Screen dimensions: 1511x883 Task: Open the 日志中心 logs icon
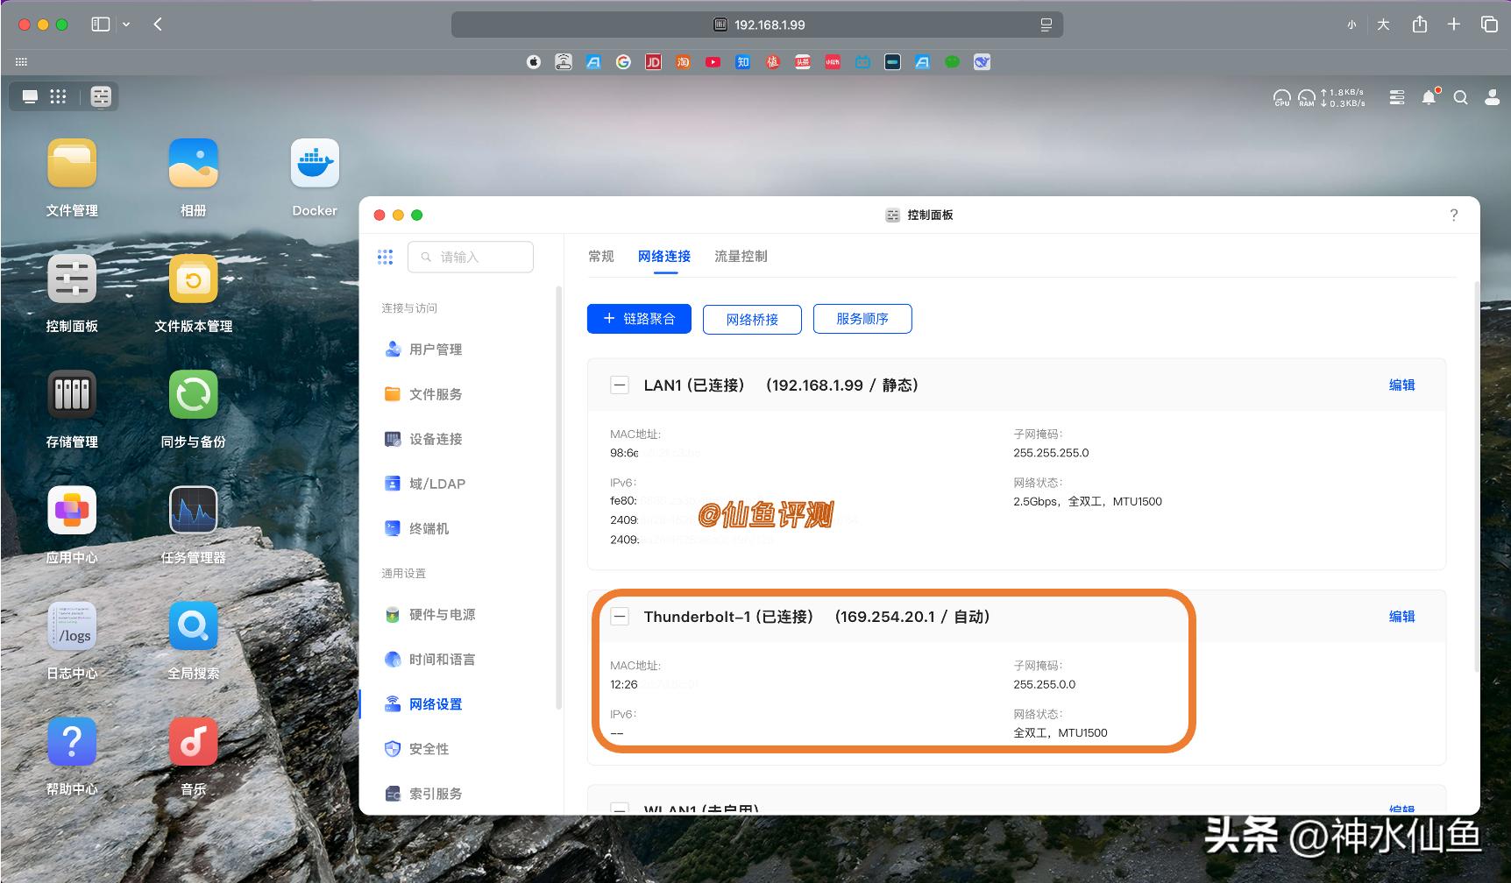(x=72, y=626)
